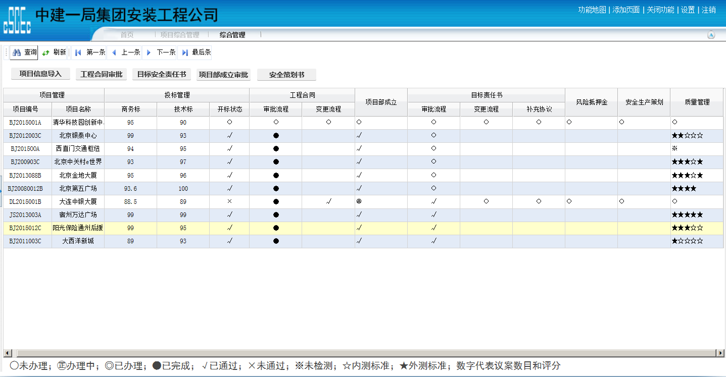Click 项目部成立 in-progress symbol for 大连中银大厦
This screenshot has width=726, height=377.
tap(359, 201)
